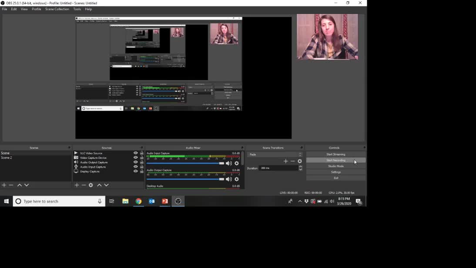Move the scene down with the Scenes arrow
The height and width of the screenshot is (268, 476).
pyautogui.click(x=27, y=185)
